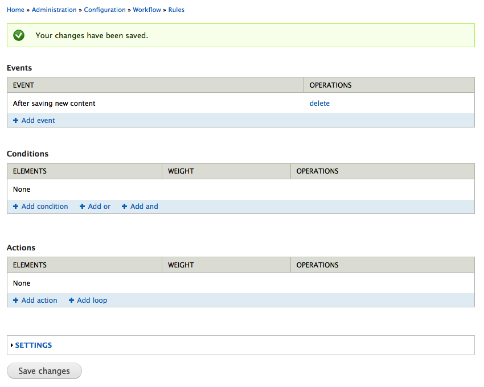Delete the After saving new content event

click(319, 104)
